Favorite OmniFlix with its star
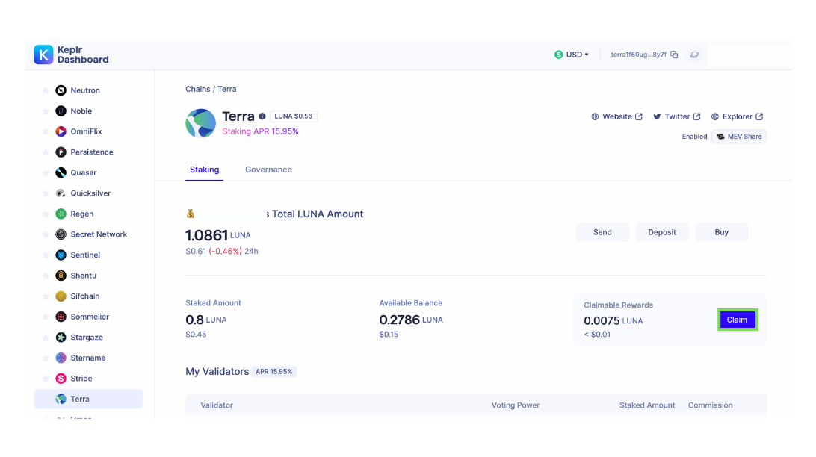The image size is (816, 457). [46, 131]
